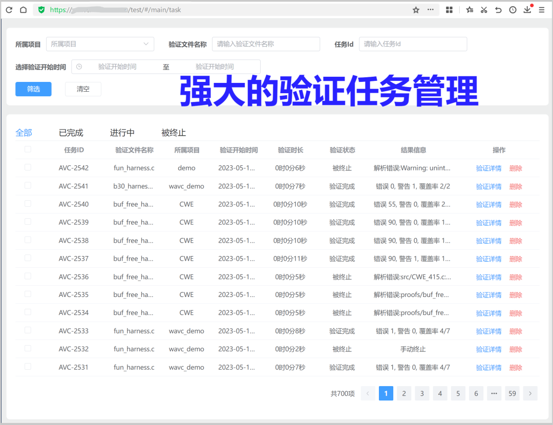
Task: Open the 所属项目 dropdown
Action: (x=100, y=44)
